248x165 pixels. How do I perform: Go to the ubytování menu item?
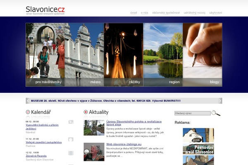216,13
